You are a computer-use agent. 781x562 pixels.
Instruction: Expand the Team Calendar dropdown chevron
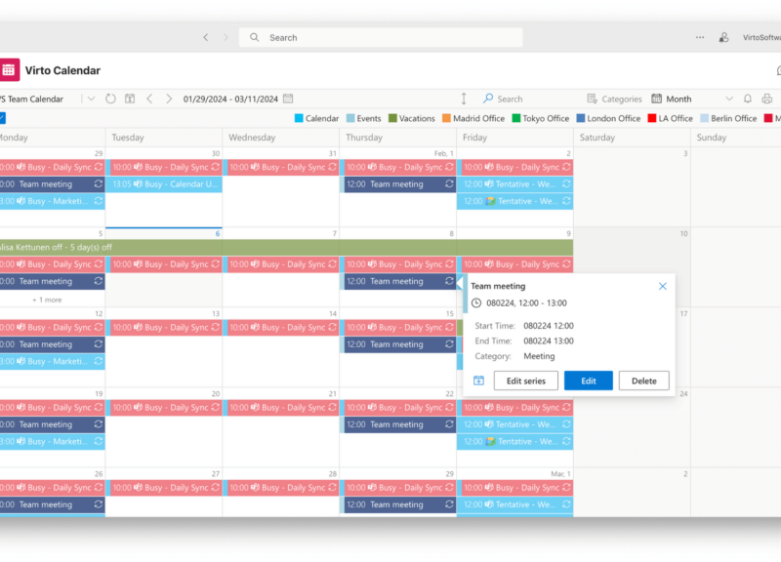[x=91, y=99]
